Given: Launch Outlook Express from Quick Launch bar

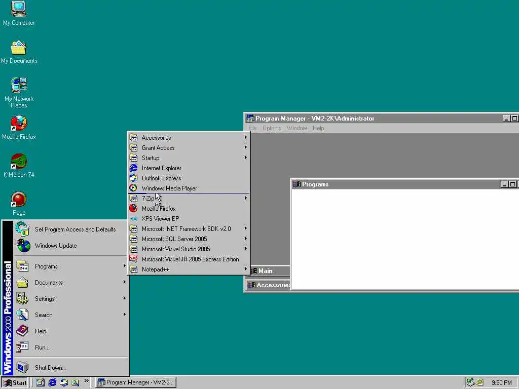Looking at the screenshot, I should tap(64, 382).
